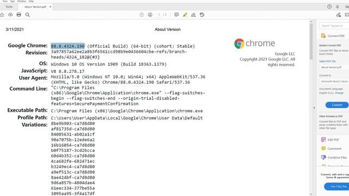
Task: Click the 3/11/2021 date text
Action: (x=15, y=29)
